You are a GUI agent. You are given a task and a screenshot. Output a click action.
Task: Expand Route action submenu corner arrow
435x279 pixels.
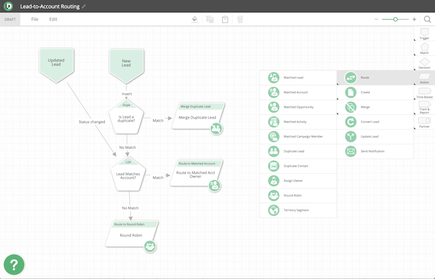click(x=338, y=84)
